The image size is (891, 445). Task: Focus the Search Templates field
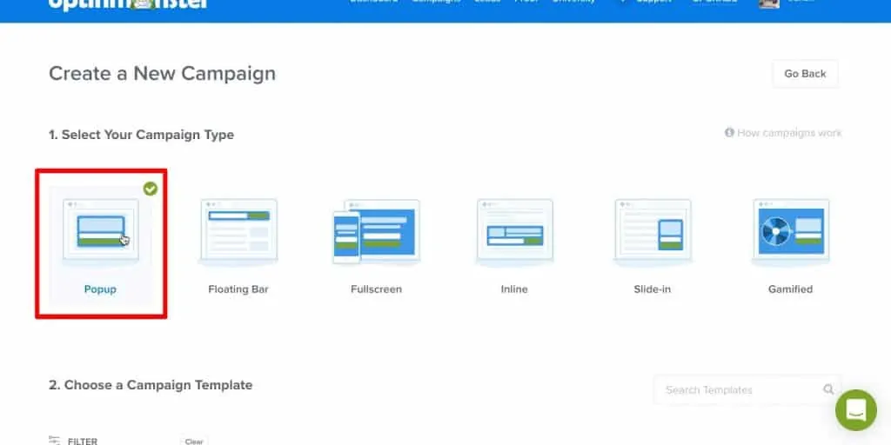747,390
